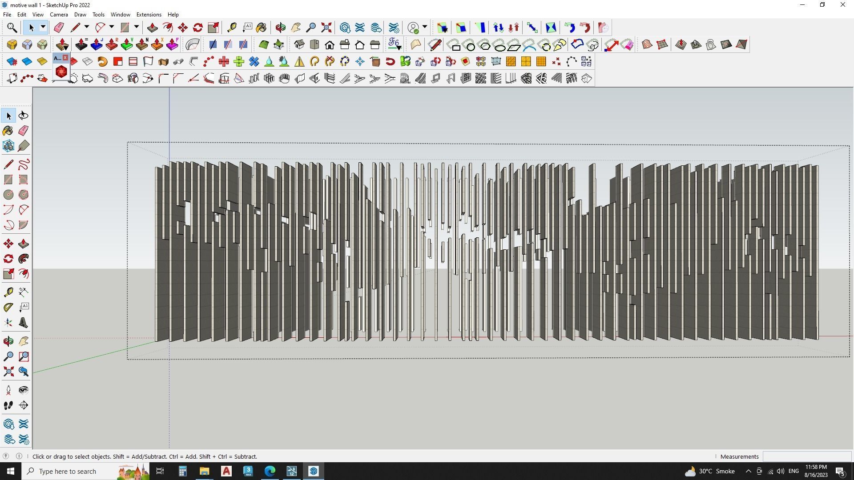This screenshot has width=854, height=480.
Task: Open File Explorer from the taskbar
Action: point(204,471)
